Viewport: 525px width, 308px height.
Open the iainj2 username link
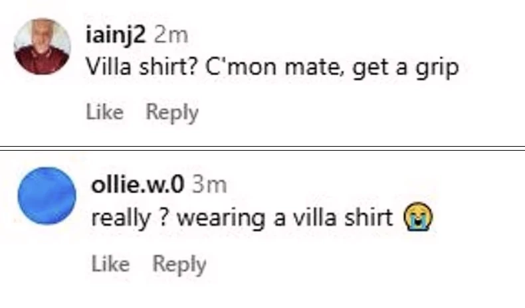[117, 35]
